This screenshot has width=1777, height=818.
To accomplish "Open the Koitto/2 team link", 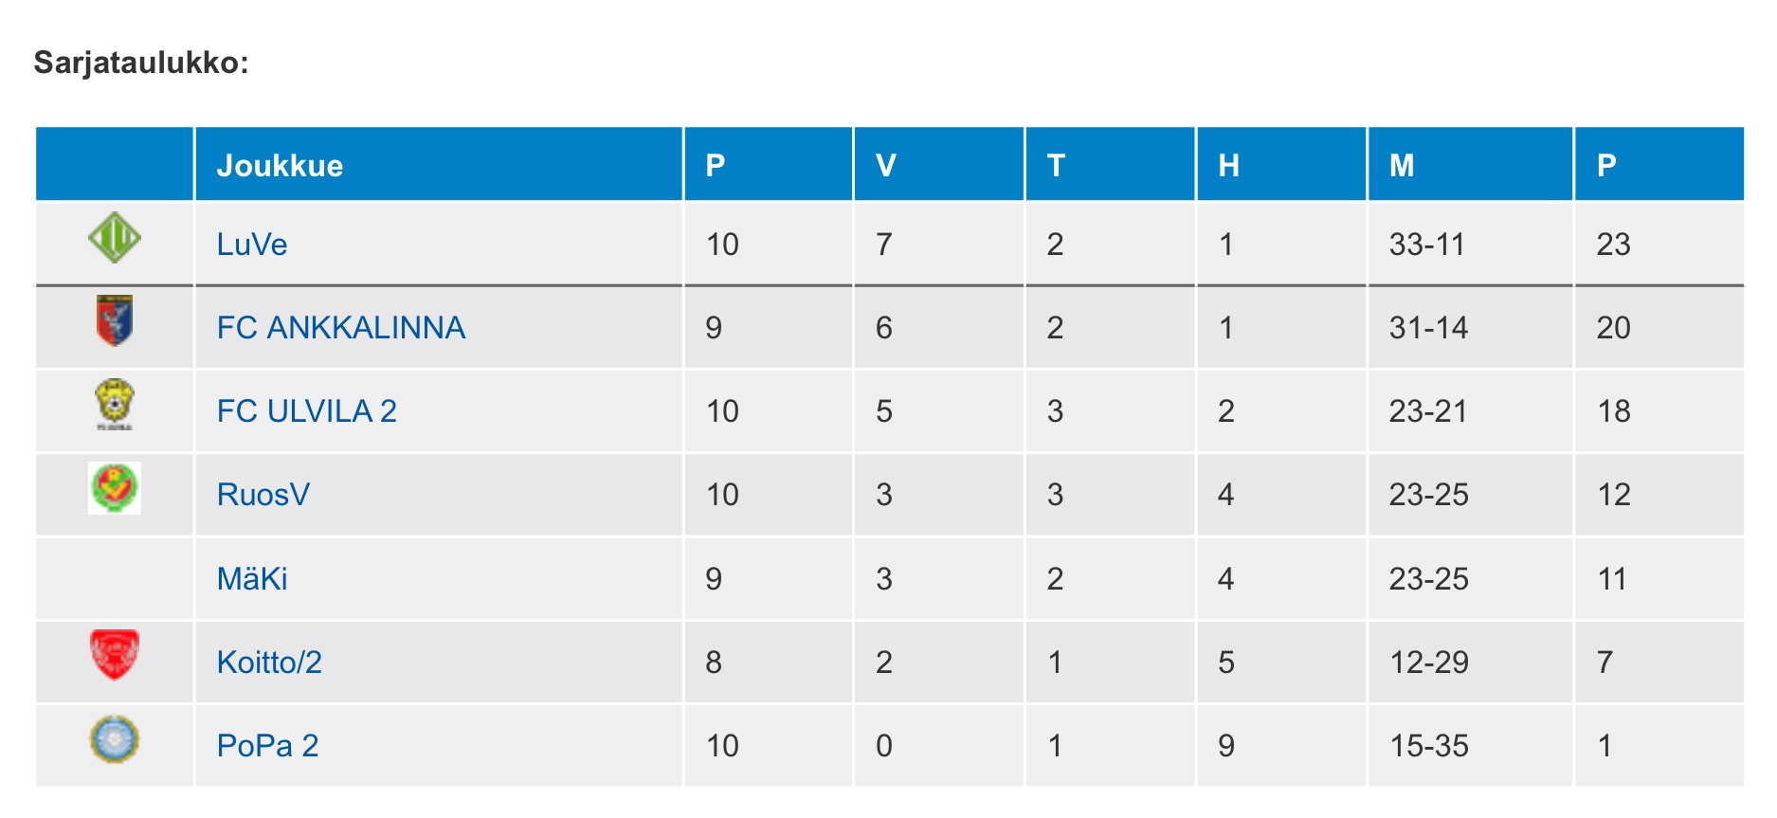I will [x=269, y=663].
